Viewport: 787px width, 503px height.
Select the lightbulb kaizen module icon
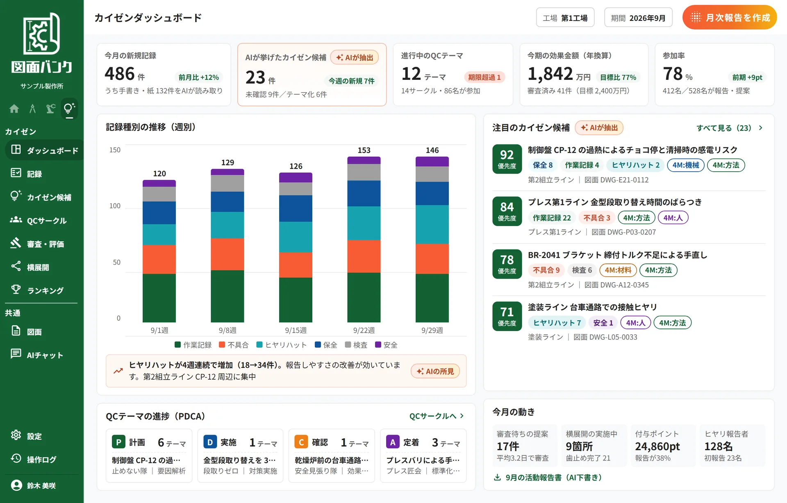[x=69, y=109]
